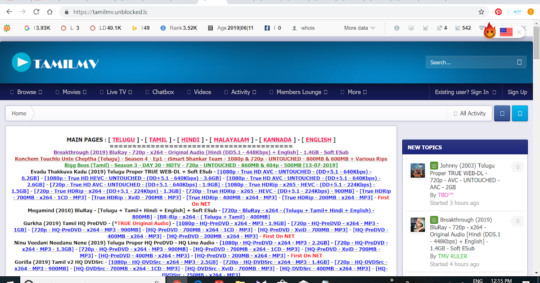Viewport: 540px width, 283px height.
Task: Click the ENG language indicator in taskbar
Action: click(478, 281)
